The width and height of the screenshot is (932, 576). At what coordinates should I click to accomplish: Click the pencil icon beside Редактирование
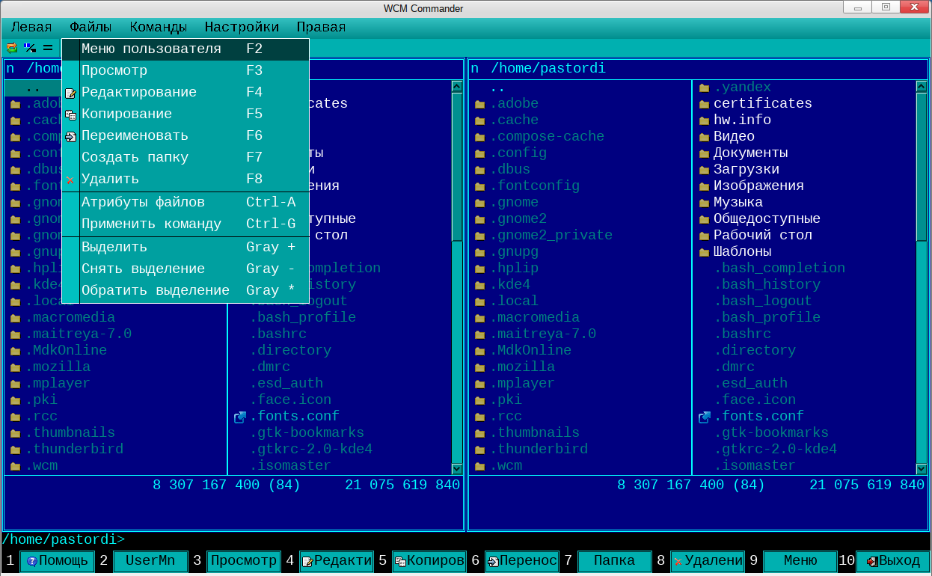[70, 93]
